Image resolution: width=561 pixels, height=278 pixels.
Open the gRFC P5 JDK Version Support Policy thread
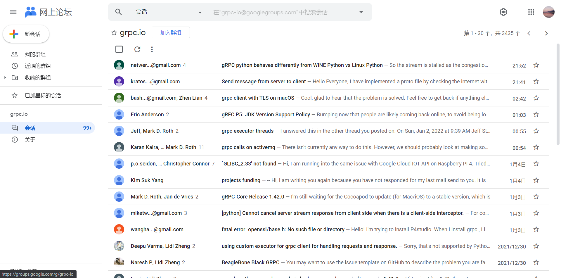pos(266,114)
